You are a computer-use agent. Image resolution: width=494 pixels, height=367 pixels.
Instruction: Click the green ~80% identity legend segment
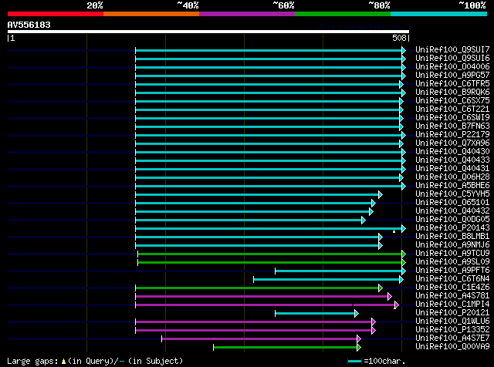tap(343, 14)
